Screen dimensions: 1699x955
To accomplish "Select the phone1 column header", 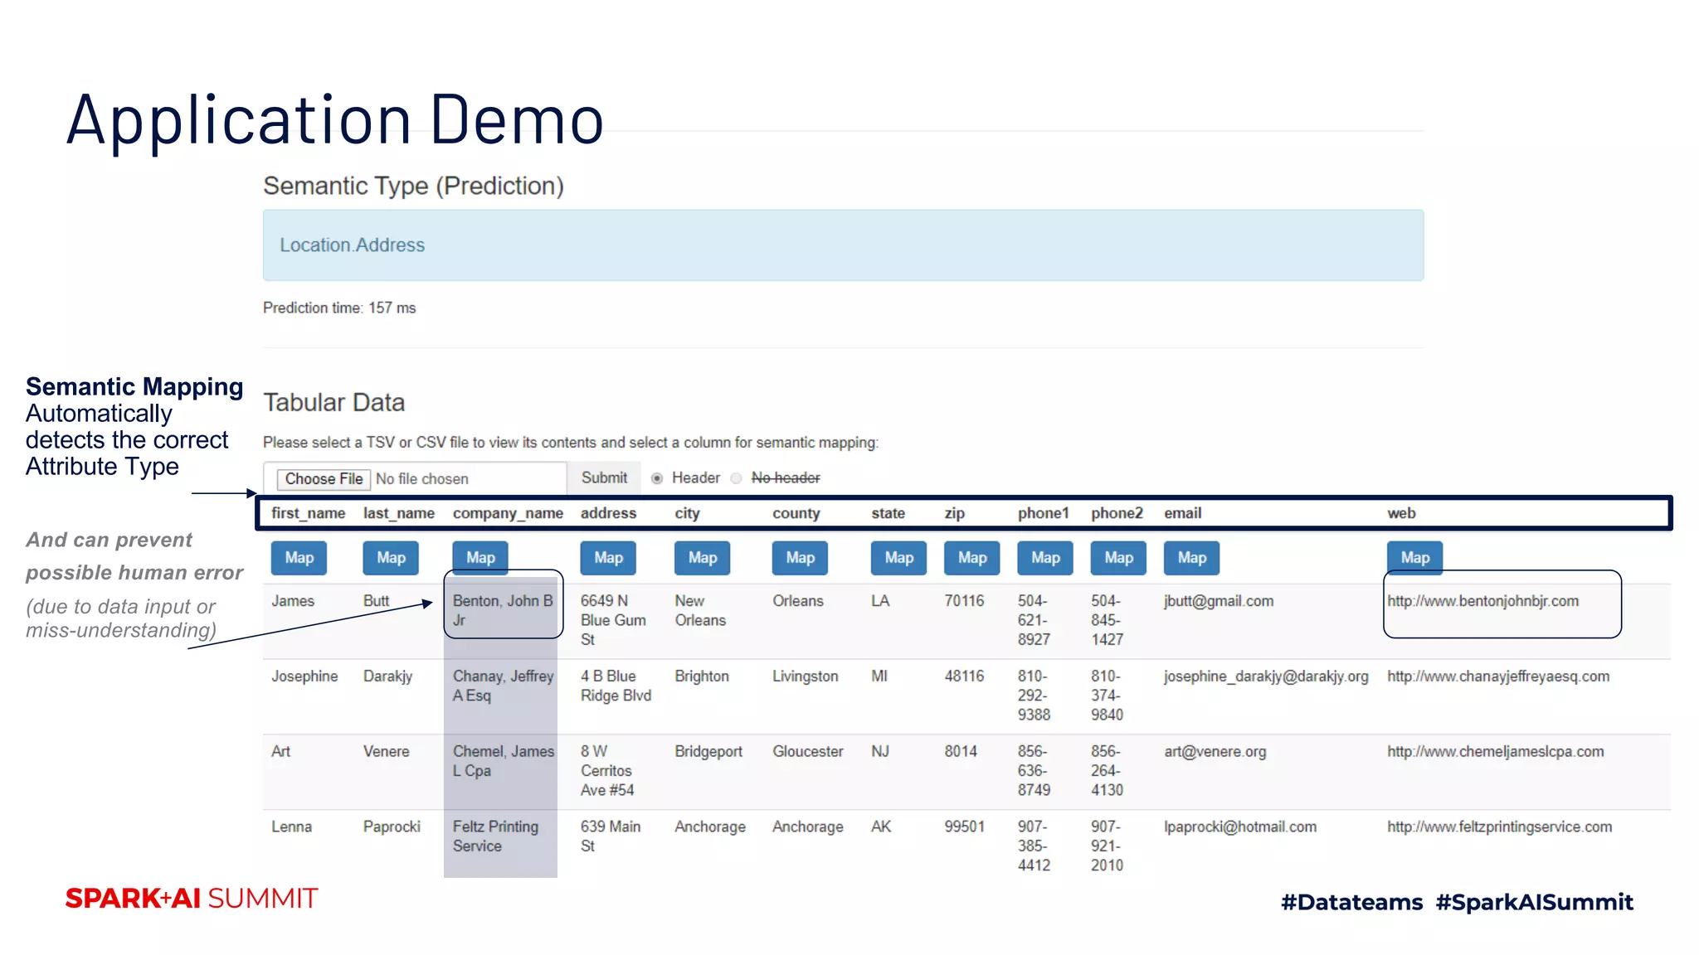I will (x=1043, y=513).
